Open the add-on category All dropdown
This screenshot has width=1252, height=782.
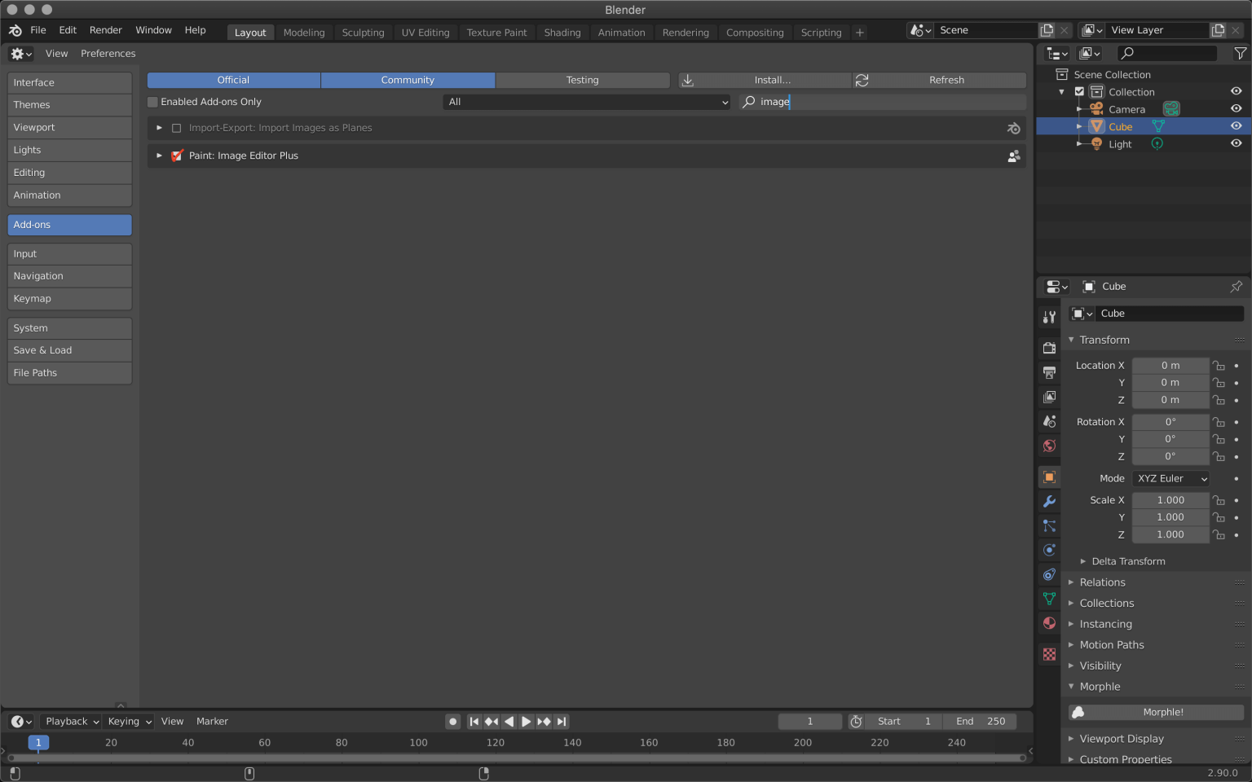click(585, 102)
